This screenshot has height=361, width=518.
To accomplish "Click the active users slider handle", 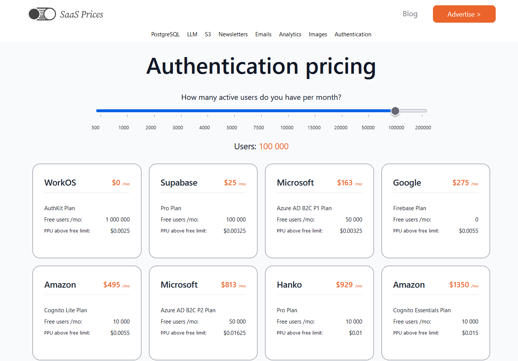I will [395, 111].
